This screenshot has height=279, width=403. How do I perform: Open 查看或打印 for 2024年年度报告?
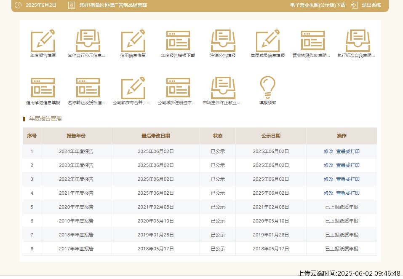click(348, 151)
